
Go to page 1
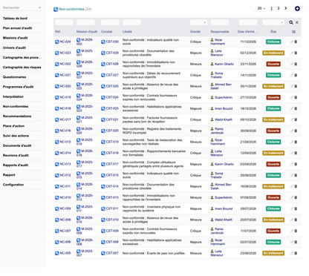[272, 8]
